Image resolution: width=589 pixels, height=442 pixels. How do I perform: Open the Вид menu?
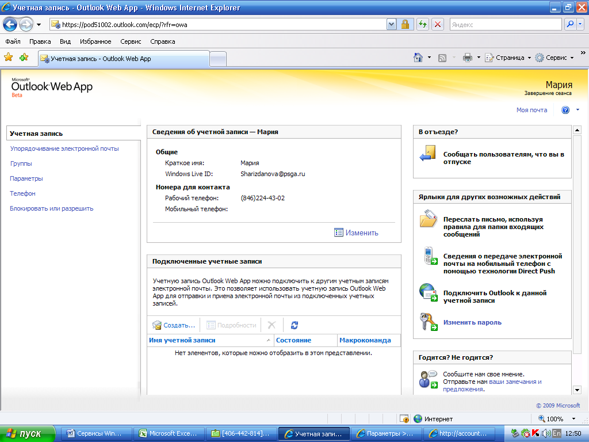pyautogui.click(x=66, y=41)
